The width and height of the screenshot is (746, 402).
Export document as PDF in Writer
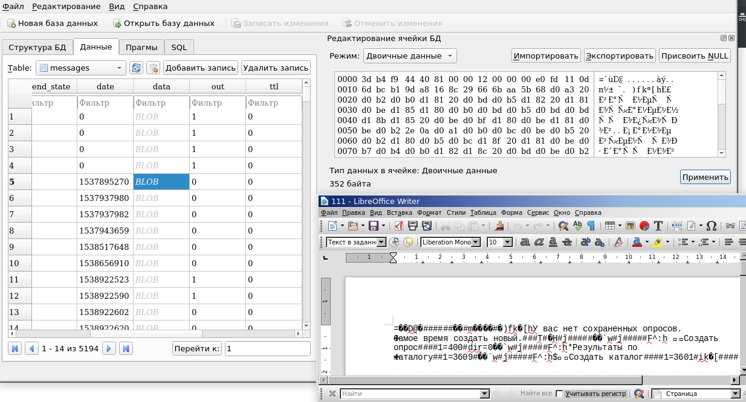pos(399,225)
